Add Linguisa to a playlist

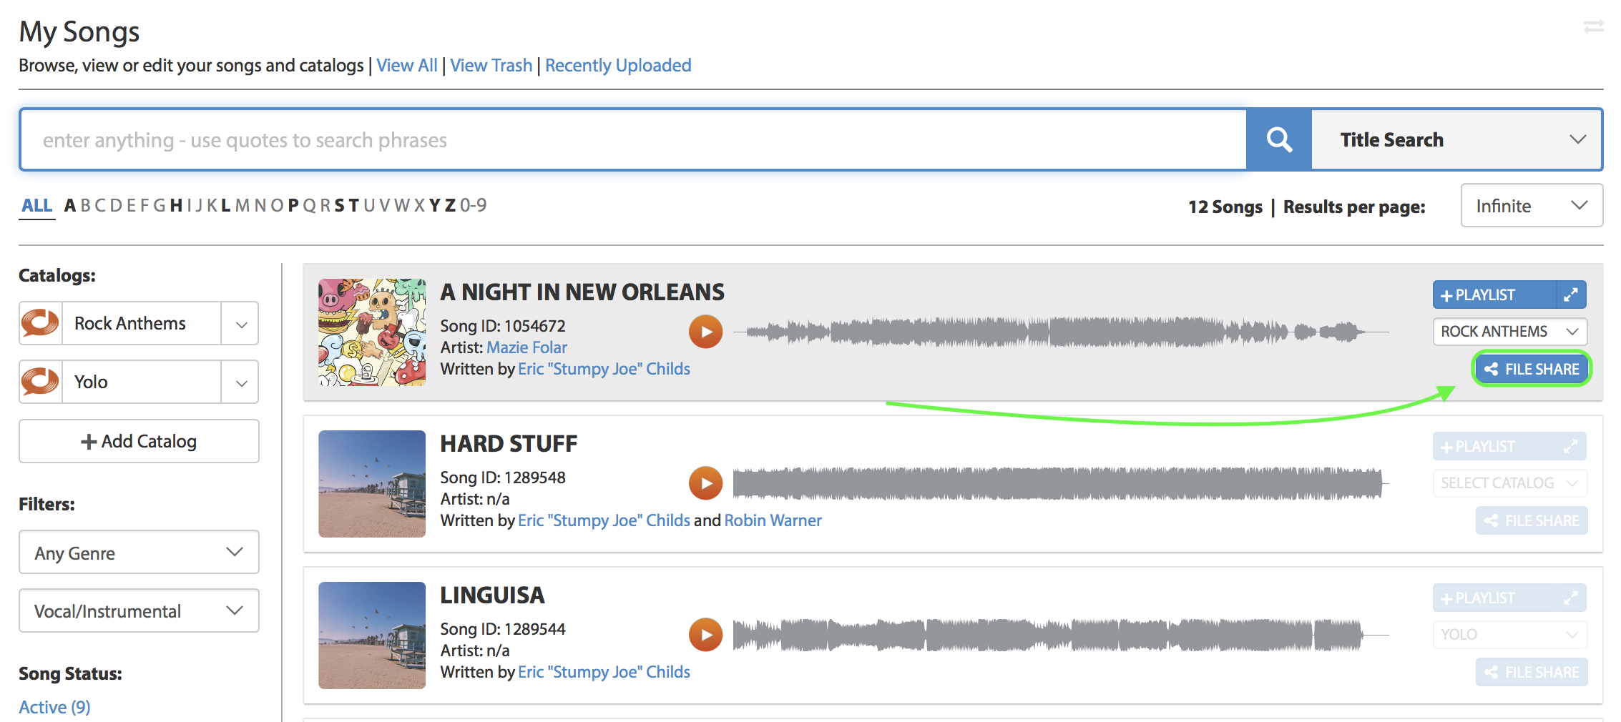tap(1494, 598)
